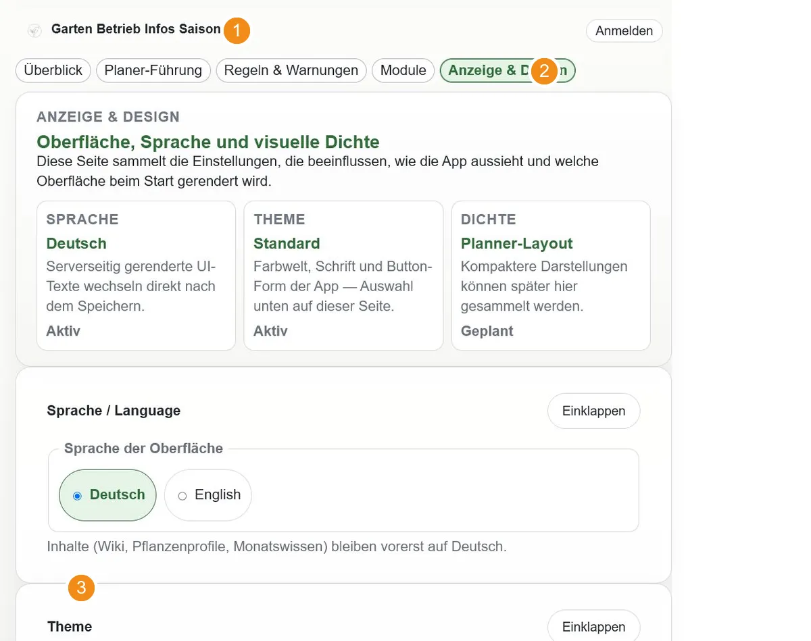
Task: Click the 'Sprache / Language' section title
Action: coord(114,411)
